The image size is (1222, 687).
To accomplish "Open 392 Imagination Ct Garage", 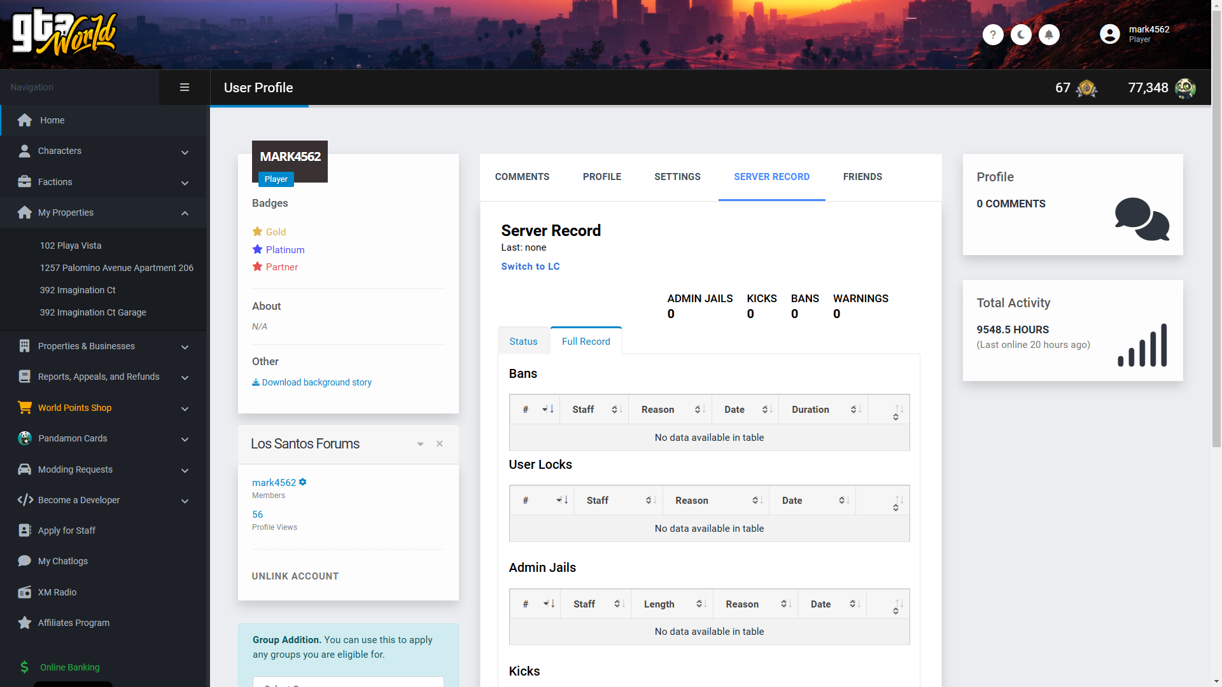I will pyautogui.click(x=93, y=312).
